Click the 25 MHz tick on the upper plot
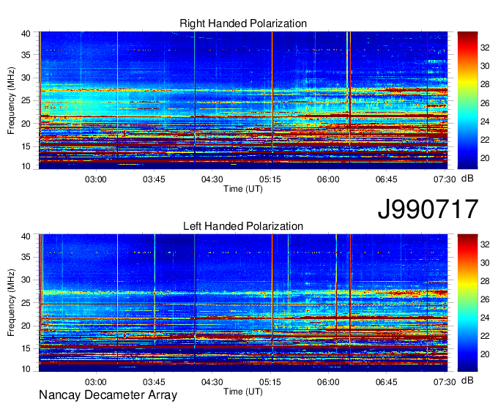This screenshot has height=404, width=498. point(26,100)
